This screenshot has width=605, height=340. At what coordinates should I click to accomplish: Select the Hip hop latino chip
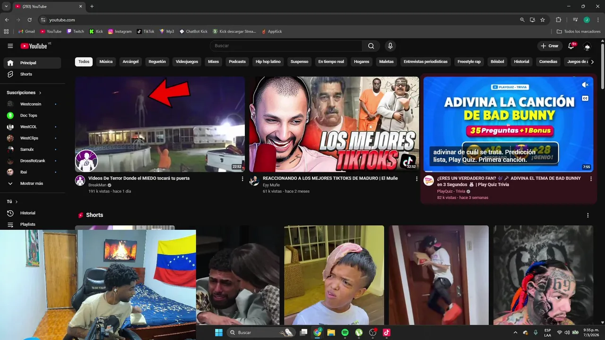pyautogui.click(x=268, y=62)
